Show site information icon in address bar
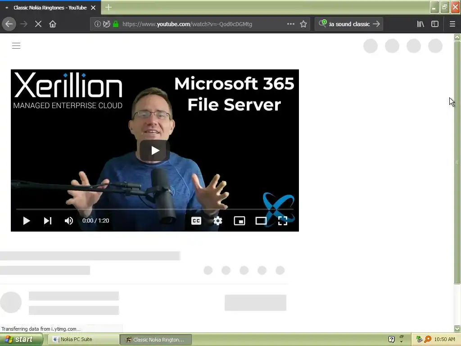This screenshot has width=461, height=346. pos(97,24)
